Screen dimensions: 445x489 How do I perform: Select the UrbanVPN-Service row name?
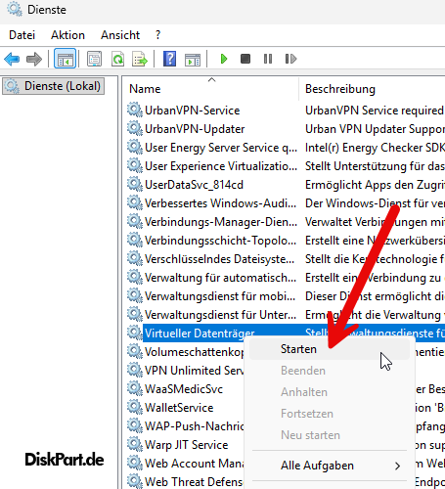[193, 111]
